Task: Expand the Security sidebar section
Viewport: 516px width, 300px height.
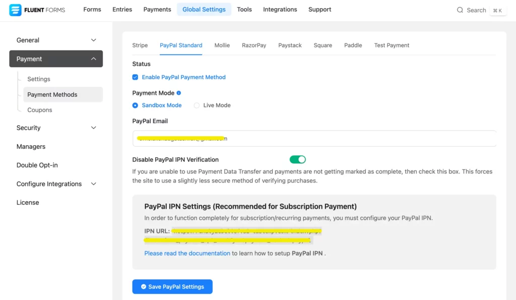Action: tap(56, 128)
